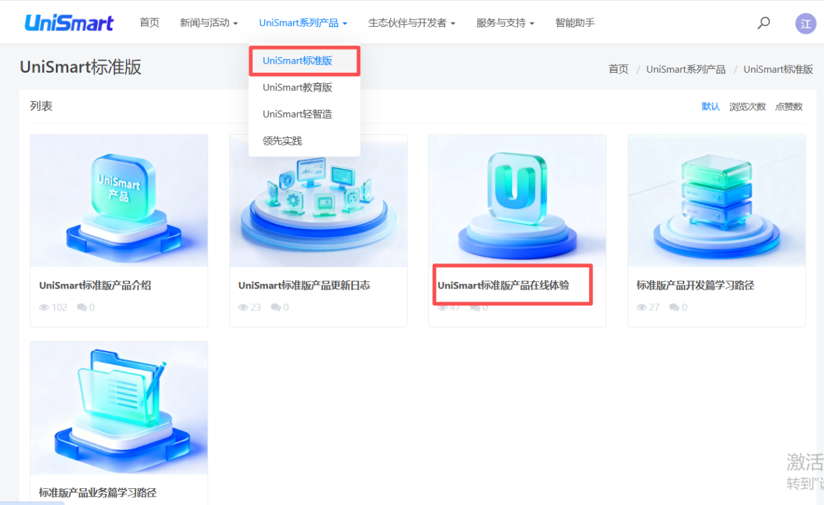Sort the list by 浏览次数
Viewport: 824px width, 505px height.
click(747, 107)
